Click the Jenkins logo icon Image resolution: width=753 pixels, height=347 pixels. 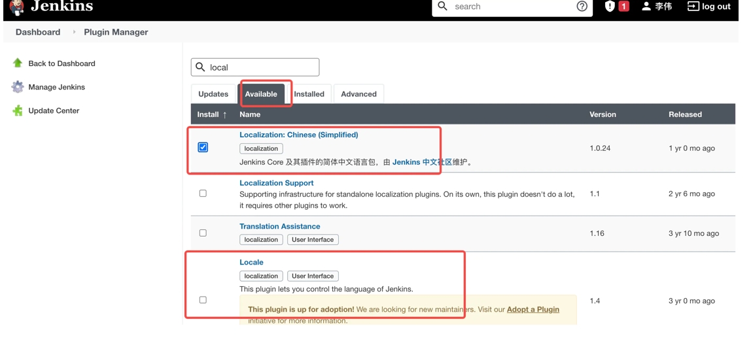coord(17,7)
